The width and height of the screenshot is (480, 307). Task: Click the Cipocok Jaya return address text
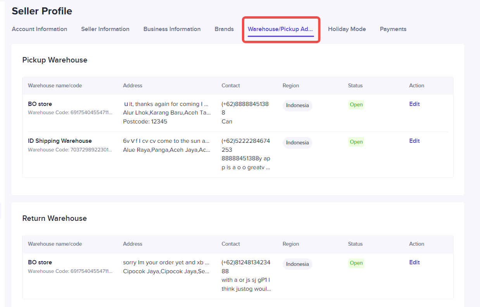tap(166, 271)
